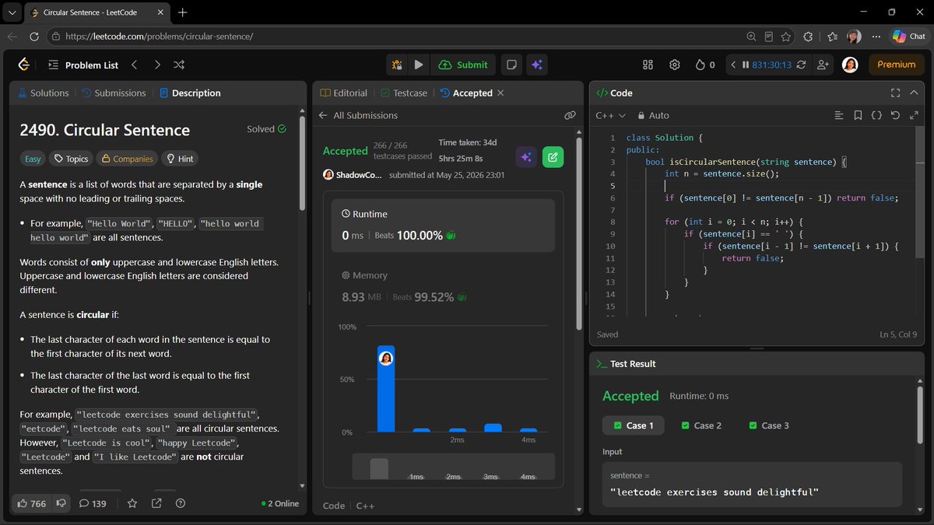Image resolution: width=934 pixels, height=525 pixels.
Task: Click the green edit solution button
Action: coord(553,157)
